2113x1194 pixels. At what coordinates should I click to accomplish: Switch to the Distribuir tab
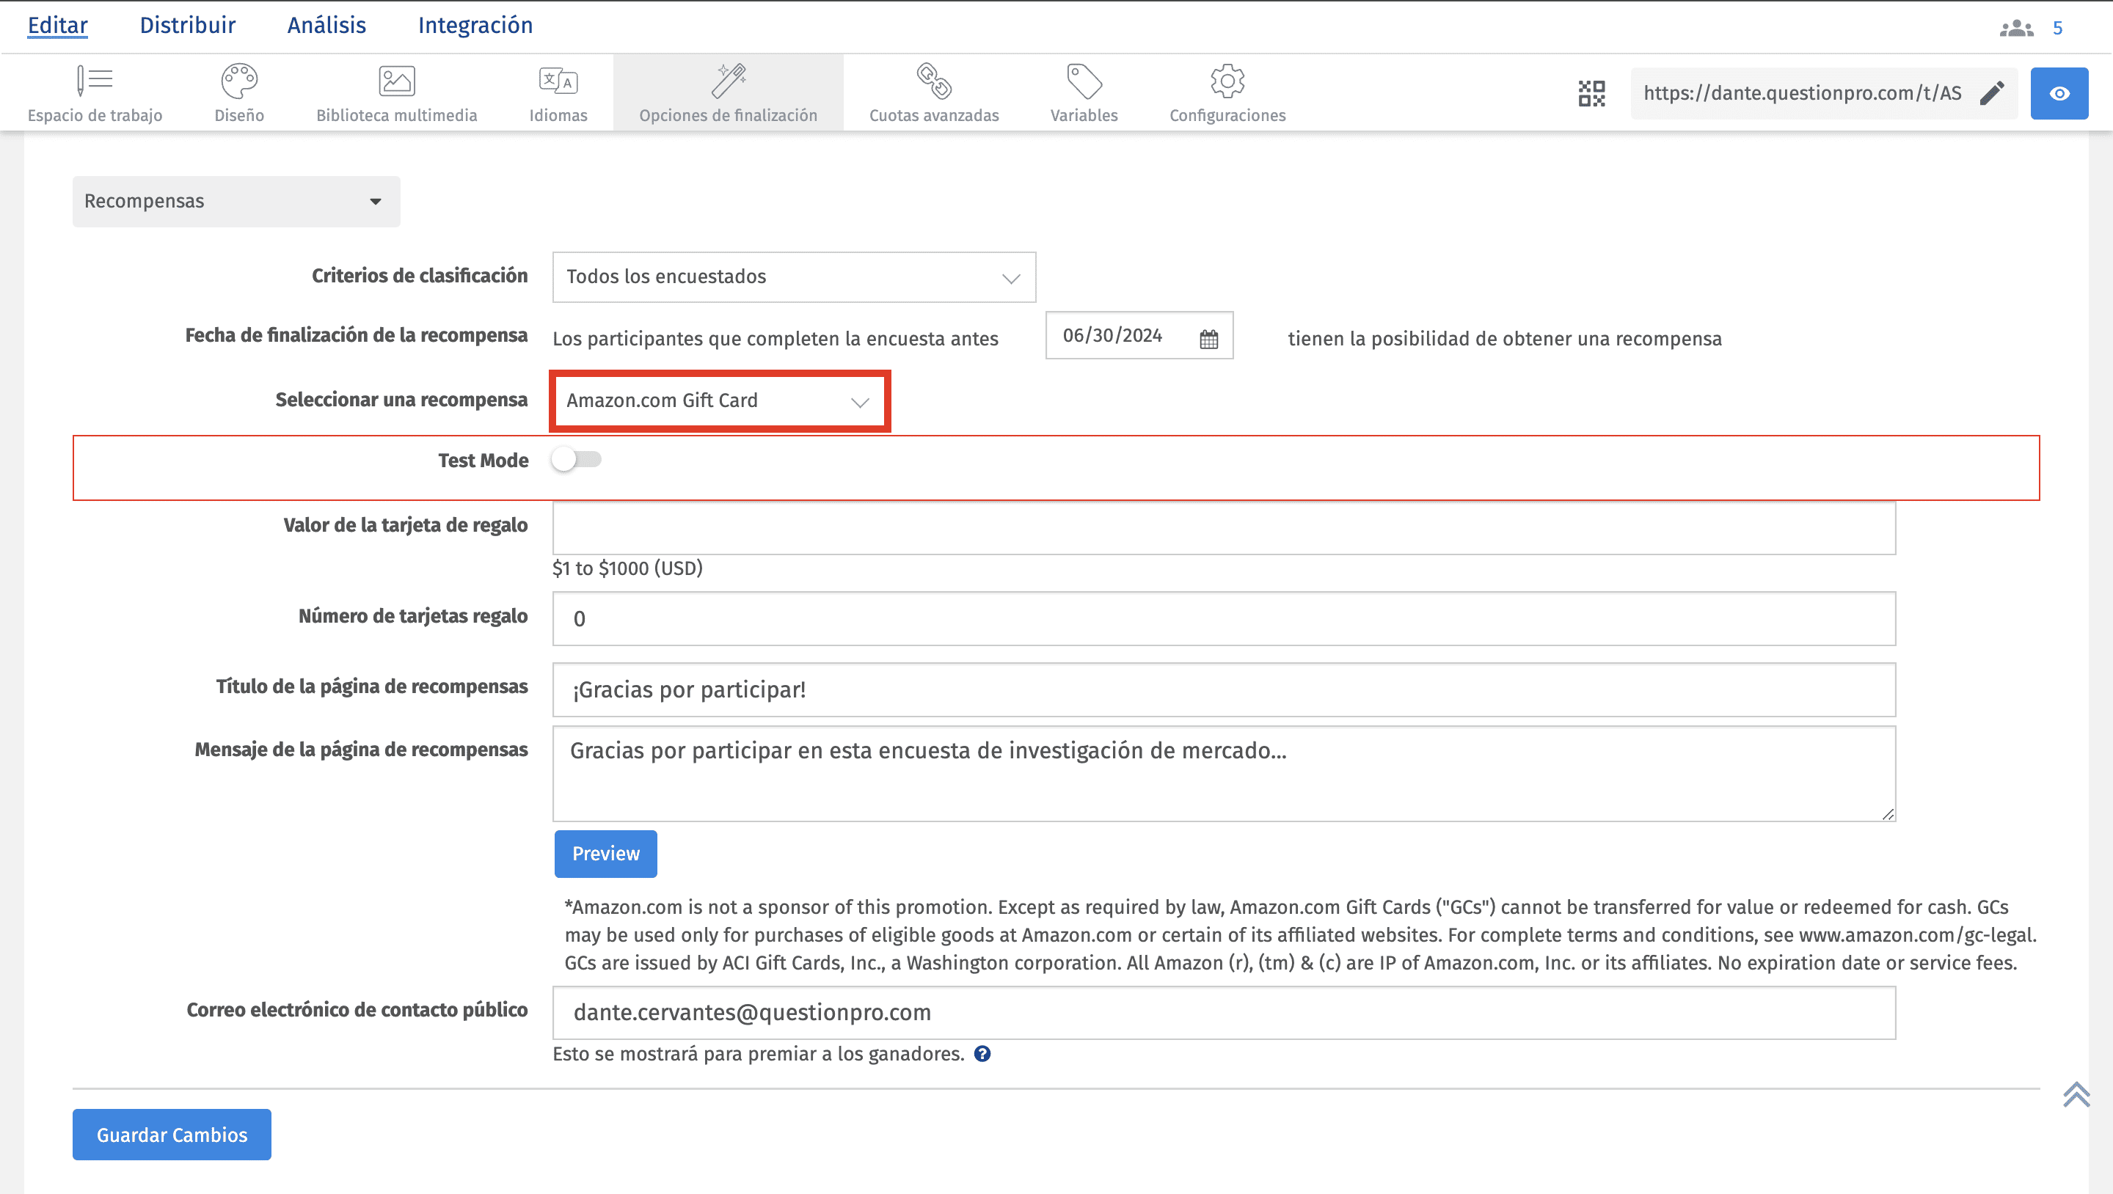coord(187,26)
